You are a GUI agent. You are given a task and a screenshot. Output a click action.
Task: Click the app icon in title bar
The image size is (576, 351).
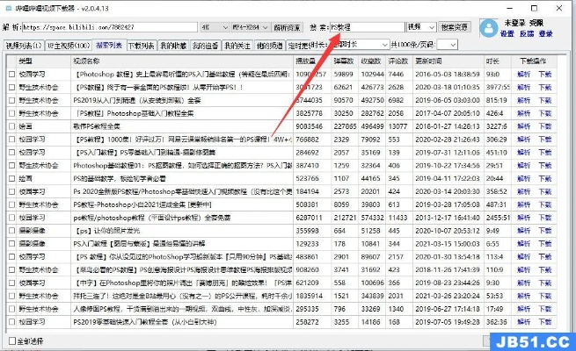pyautogui.click(x=7, y=7)
